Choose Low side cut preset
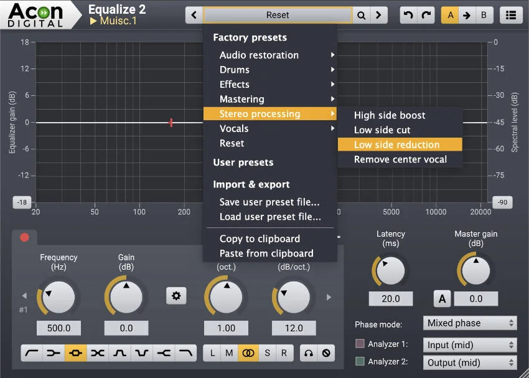529x378 pixels. 400,130
